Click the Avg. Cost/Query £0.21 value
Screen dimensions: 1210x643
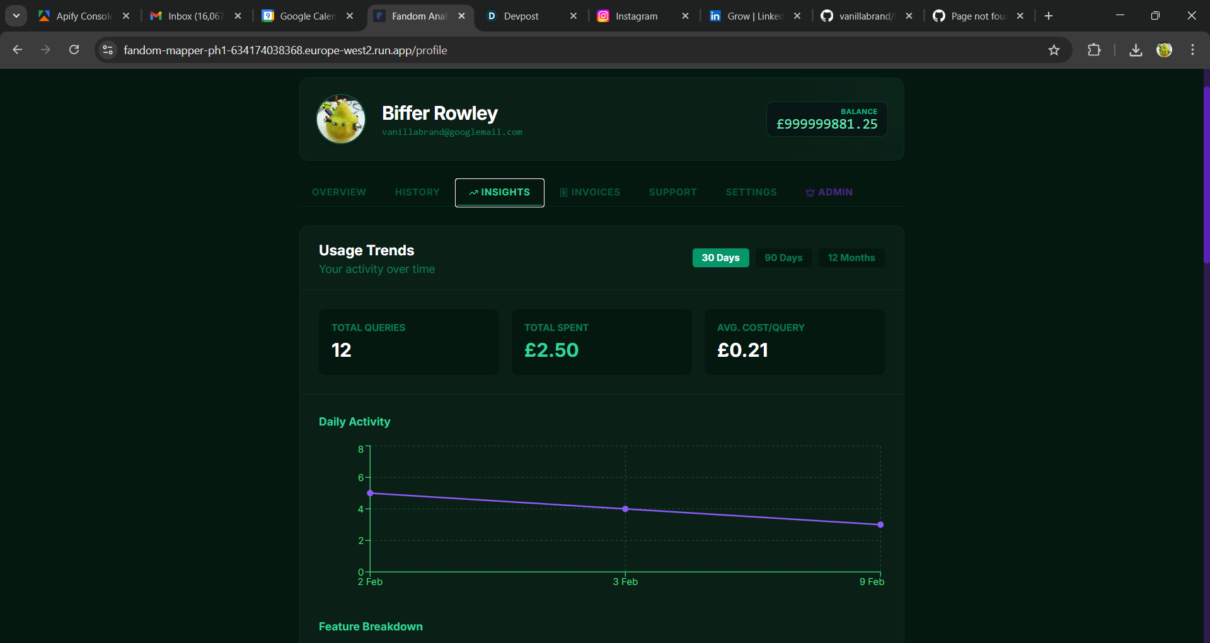click(x=743, y=350)
